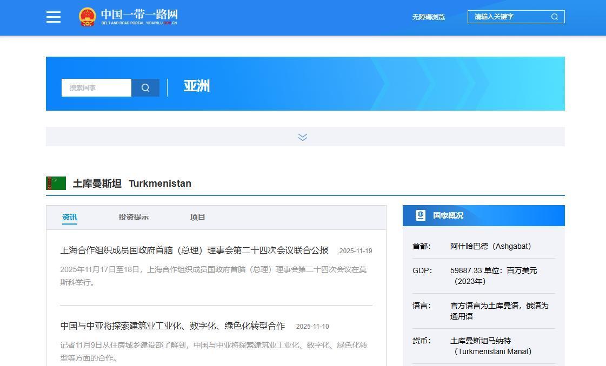The height and width of the screenshot is (366, 606).
Task: Click the national emblem logo
Action: (x=87, y=17)
